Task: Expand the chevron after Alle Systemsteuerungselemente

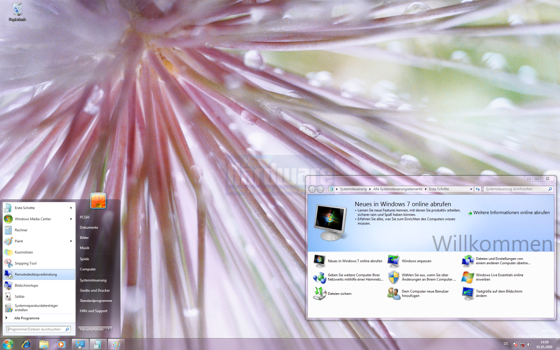Action: (426, 189)
